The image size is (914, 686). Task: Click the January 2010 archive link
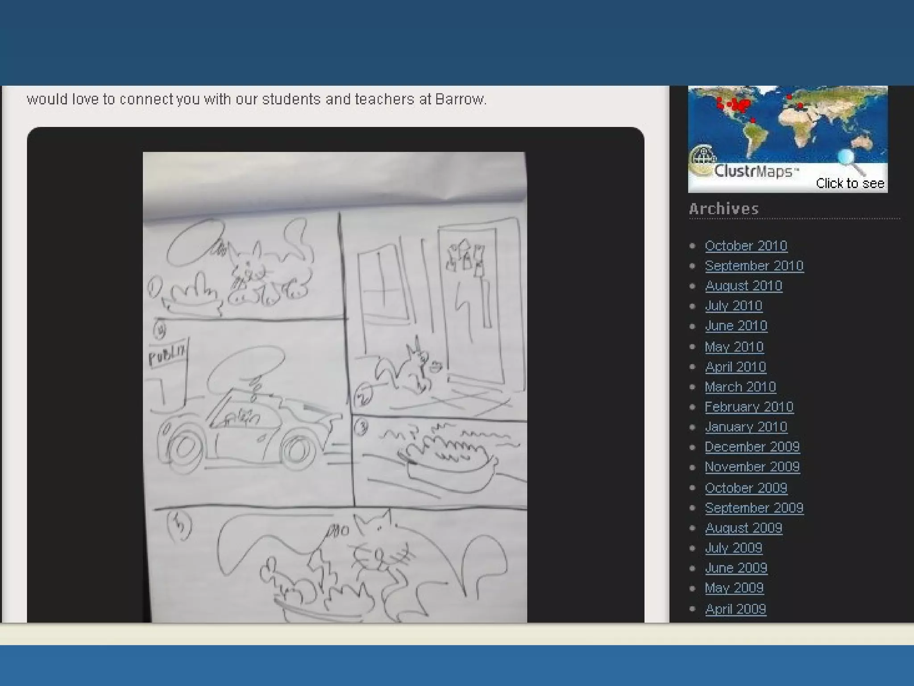pyautogui.click(x=746, y=427)
